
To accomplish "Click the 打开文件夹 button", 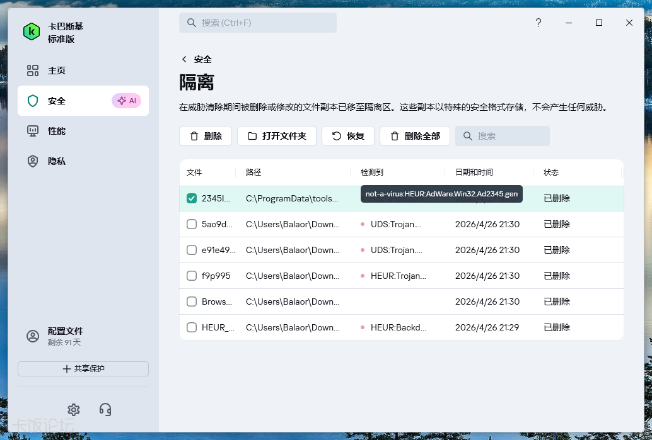I will (x=277, y=136).
